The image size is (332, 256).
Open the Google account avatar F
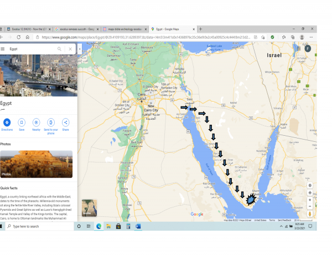click(x=308, y=49)
